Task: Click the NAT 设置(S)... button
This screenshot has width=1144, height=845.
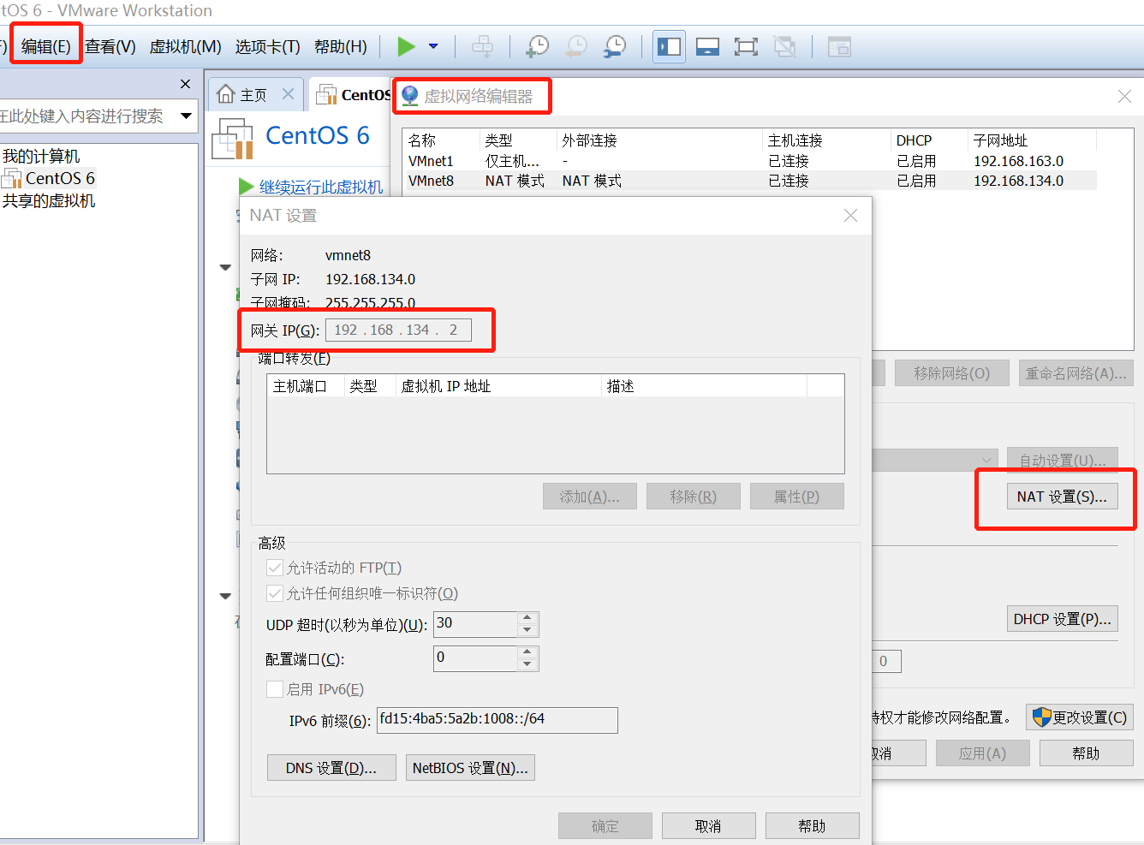Action: coord(1062,497)
